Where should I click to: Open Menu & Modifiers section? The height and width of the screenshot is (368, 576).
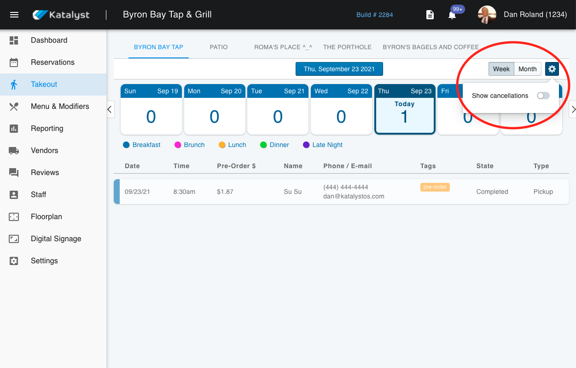[x=60, y=107]
